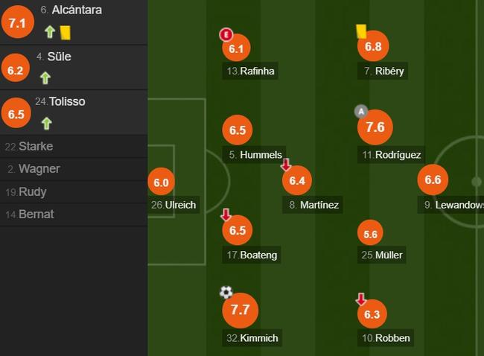This screenshot has width=484, height=356.
Task: Select Kimmich's 7.7 rating circle
Action: click(x=240, y=310)
